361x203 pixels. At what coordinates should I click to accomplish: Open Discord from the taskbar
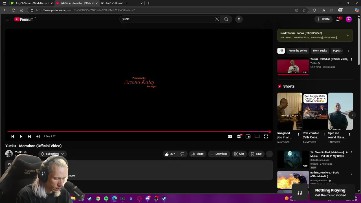click(148, 198)
